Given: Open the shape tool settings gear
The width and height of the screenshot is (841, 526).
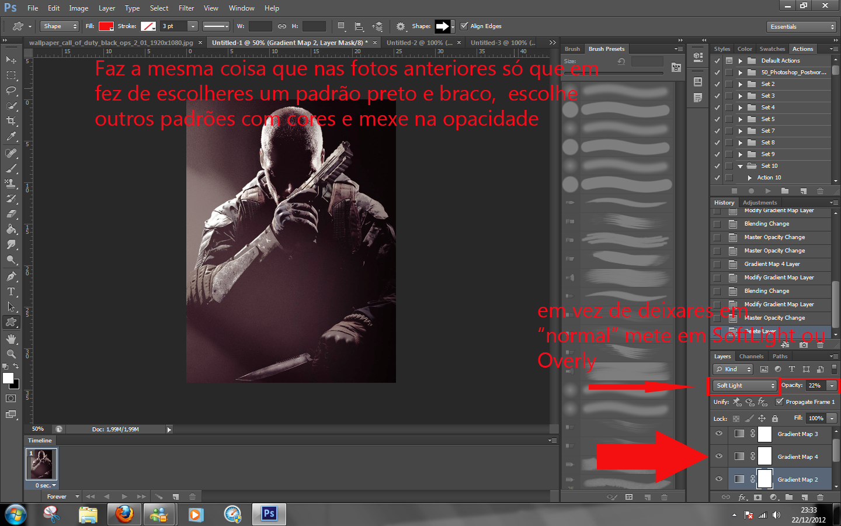Looking at the screenshot, I should (400, 26).
